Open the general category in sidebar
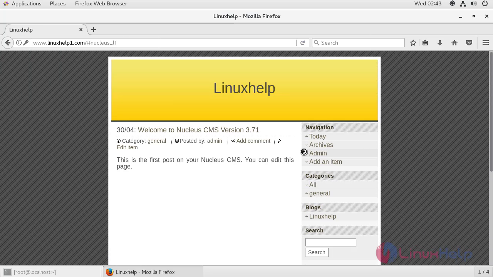Viewport: 493px width, 277px height. point(319,193)
